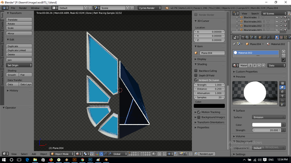Enable the Depth Of Field checkbox
Screen dimensions: 291x163
(x=196, y=75)
